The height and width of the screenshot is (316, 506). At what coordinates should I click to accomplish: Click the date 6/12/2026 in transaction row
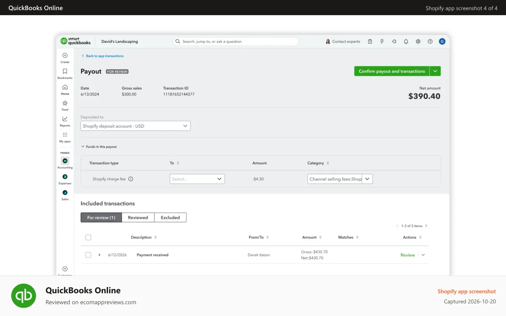pyautogui.click(x=117, y=255)
